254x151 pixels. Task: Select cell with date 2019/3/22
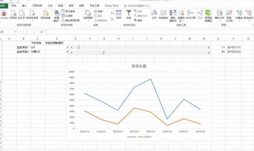[233, 52]
